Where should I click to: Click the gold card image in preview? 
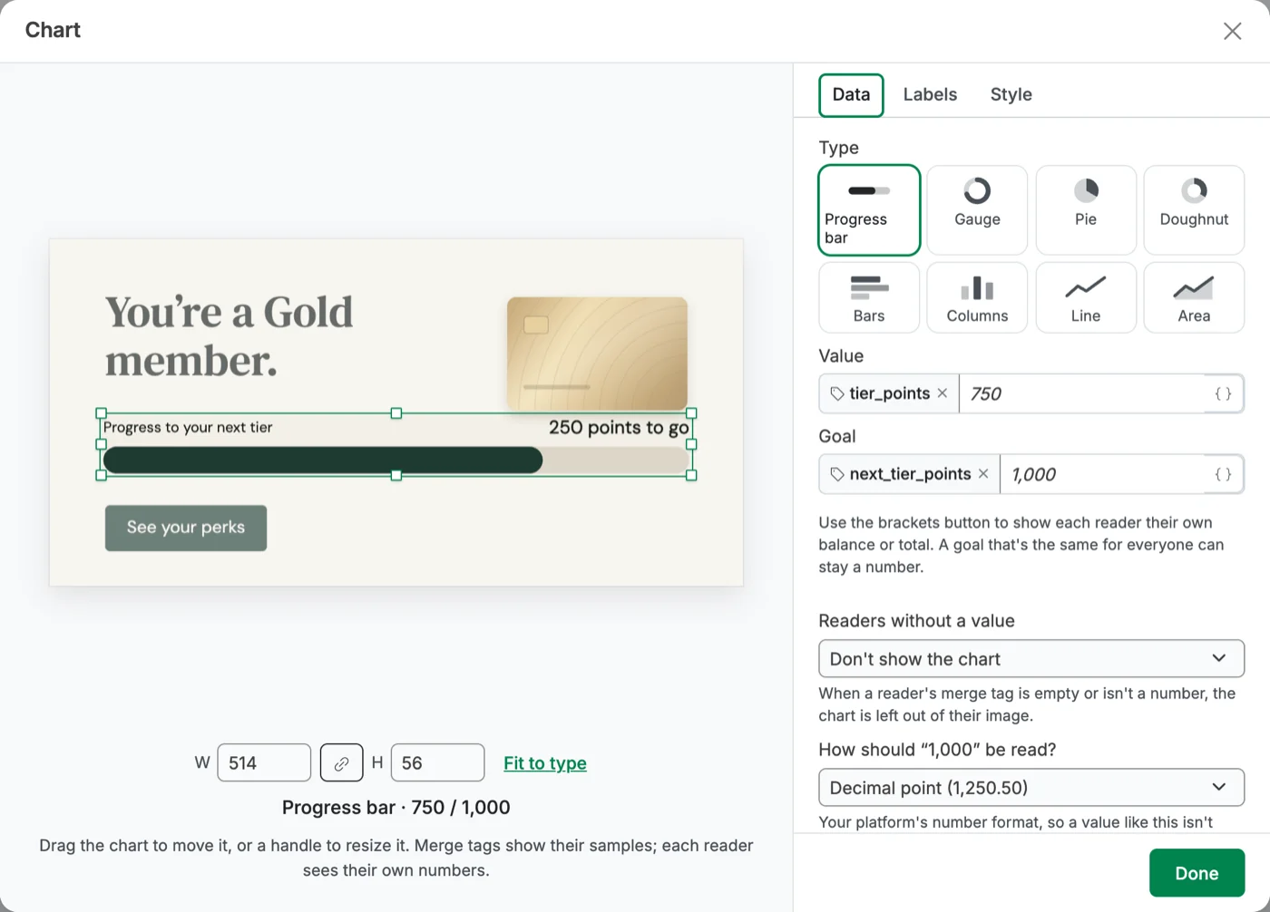coord(597,354)
